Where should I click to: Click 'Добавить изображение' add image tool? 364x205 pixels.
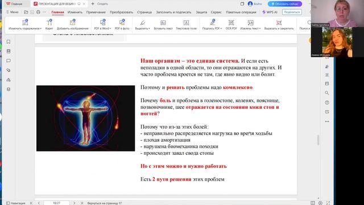point(73,24)
